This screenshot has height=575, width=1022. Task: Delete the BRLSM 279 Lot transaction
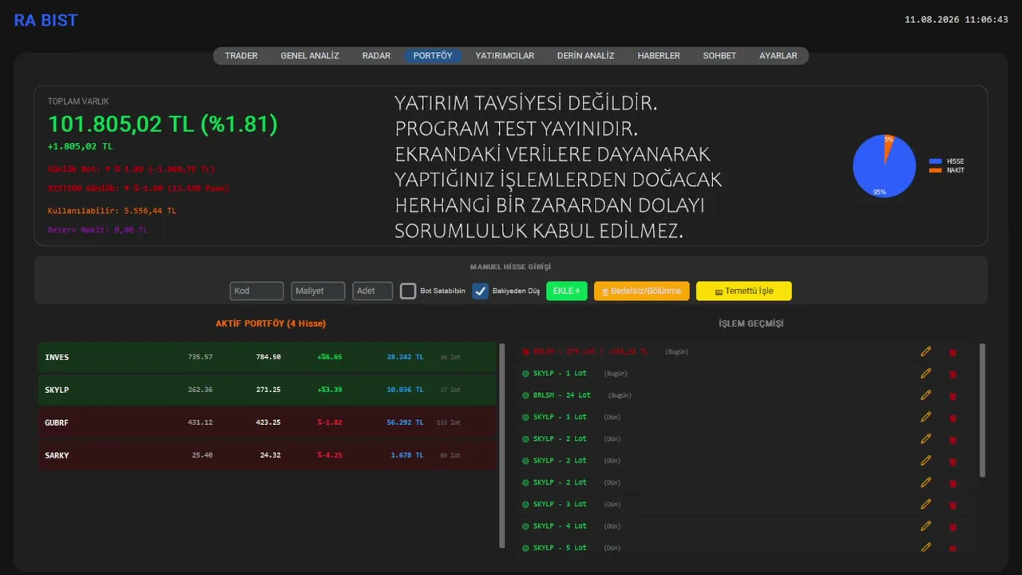[953, 352]
